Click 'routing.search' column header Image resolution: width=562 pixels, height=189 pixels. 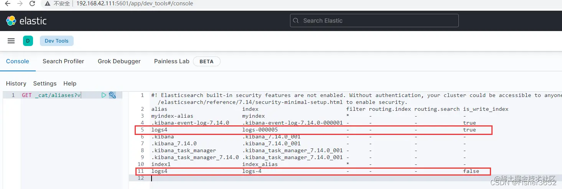point(437,109)
